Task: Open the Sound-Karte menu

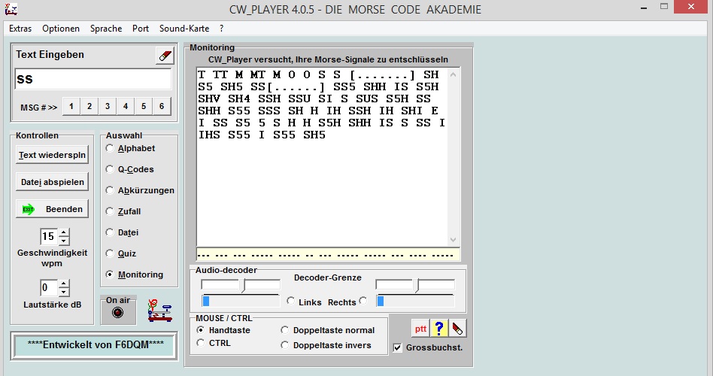Action: click(x=184, y=29)
